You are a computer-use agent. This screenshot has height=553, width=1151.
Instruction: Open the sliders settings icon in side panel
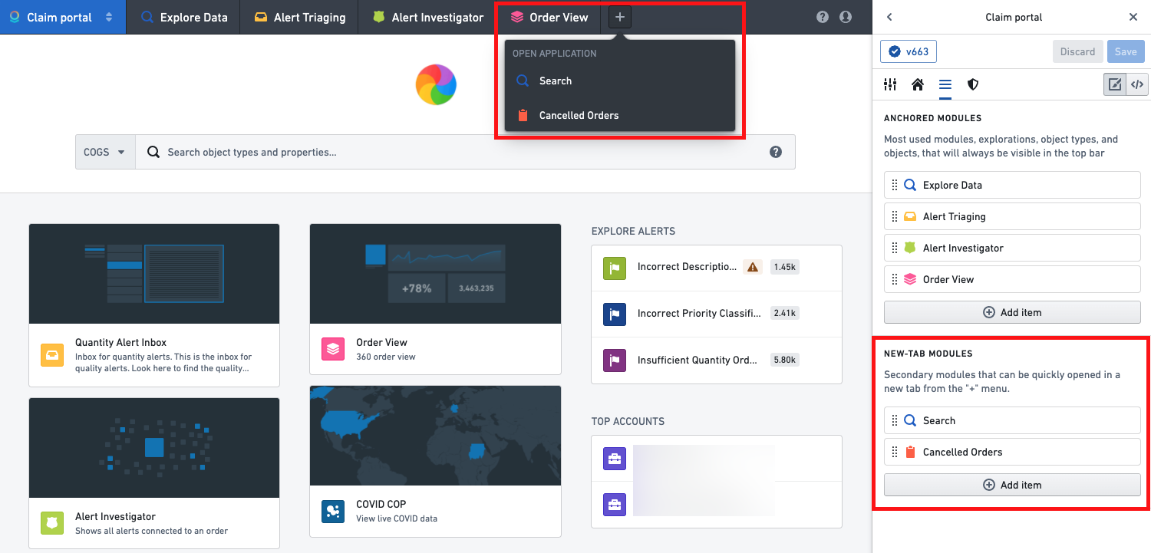pyautogui.click(x=890, y=84)
